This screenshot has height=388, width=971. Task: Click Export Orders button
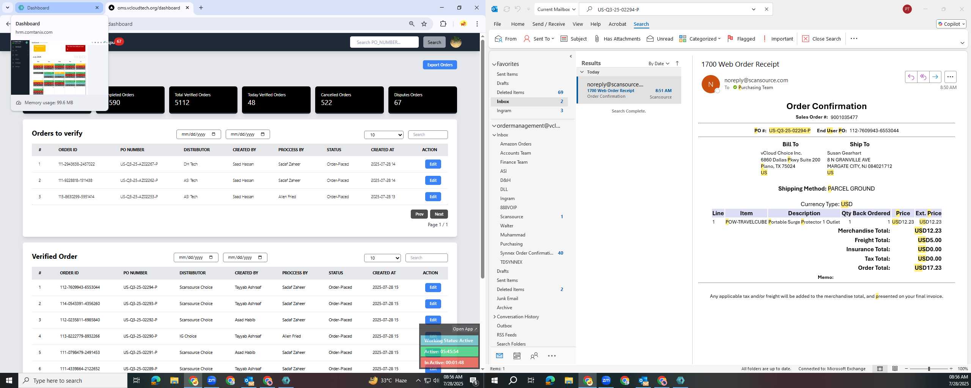coord(440,65)
